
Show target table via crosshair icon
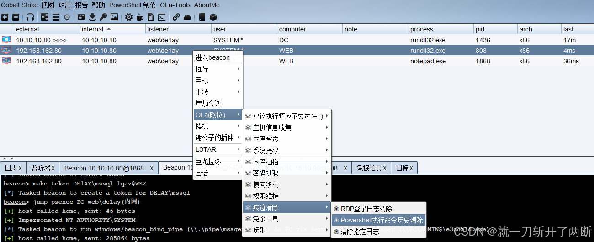coord(67,17)
